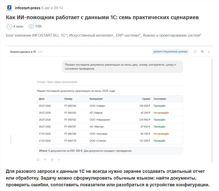The image size is (219, 191).
Task: Select document number РТ-000179
Action: (x=70, y=141)
